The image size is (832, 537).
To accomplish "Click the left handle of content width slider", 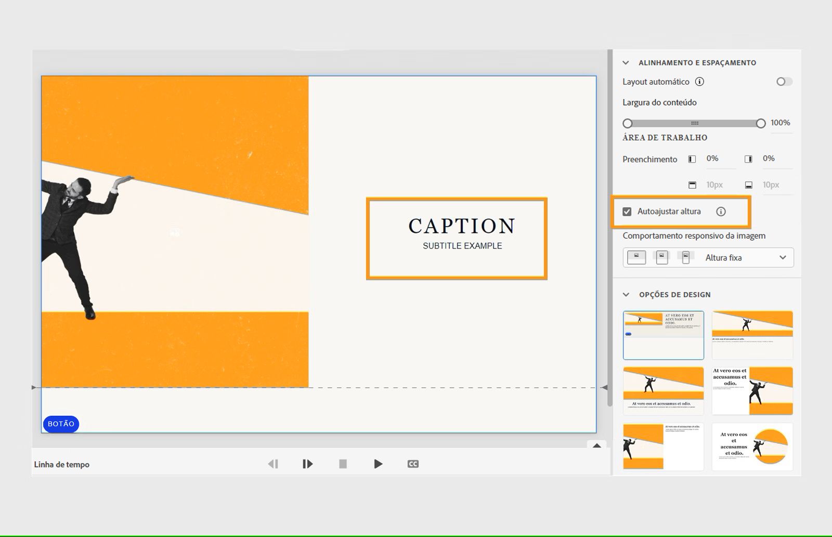I will pos(628,123).
